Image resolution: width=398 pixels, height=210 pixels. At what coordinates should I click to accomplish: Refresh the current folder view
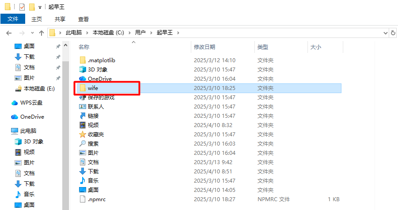[x=393, y=33]
